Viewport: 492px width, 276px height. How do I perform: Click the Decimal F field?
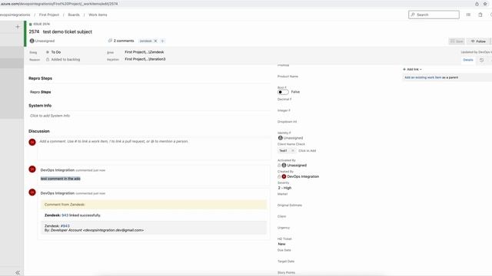tap(284, 99)
